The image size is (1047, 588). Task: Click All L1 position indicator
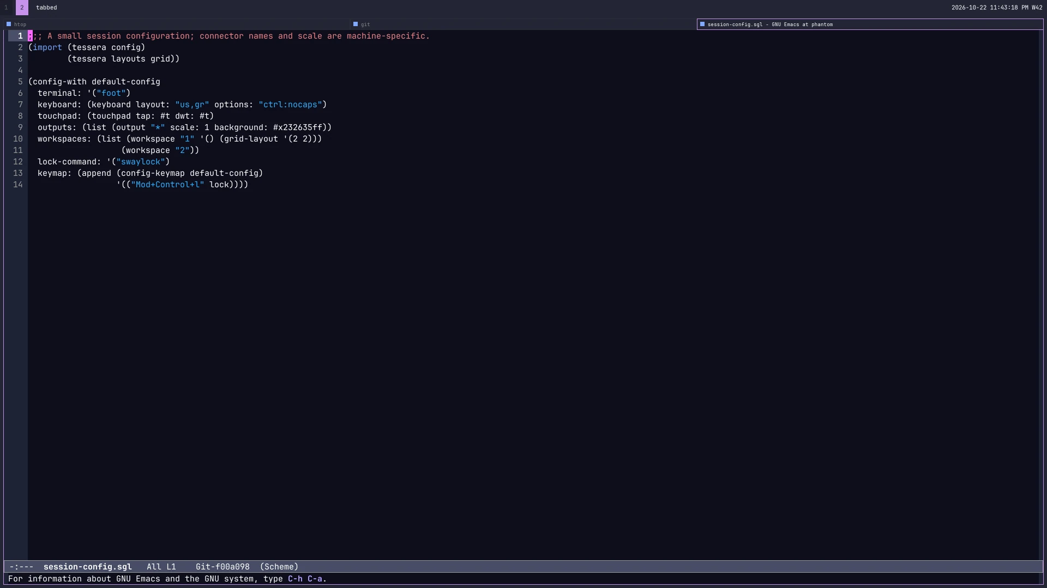click(x=161, y=567)
